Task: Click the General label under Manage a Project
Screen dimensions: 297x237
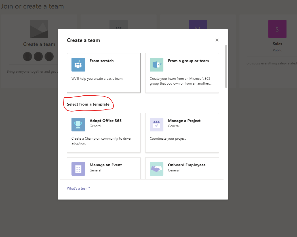Action: 174,126
